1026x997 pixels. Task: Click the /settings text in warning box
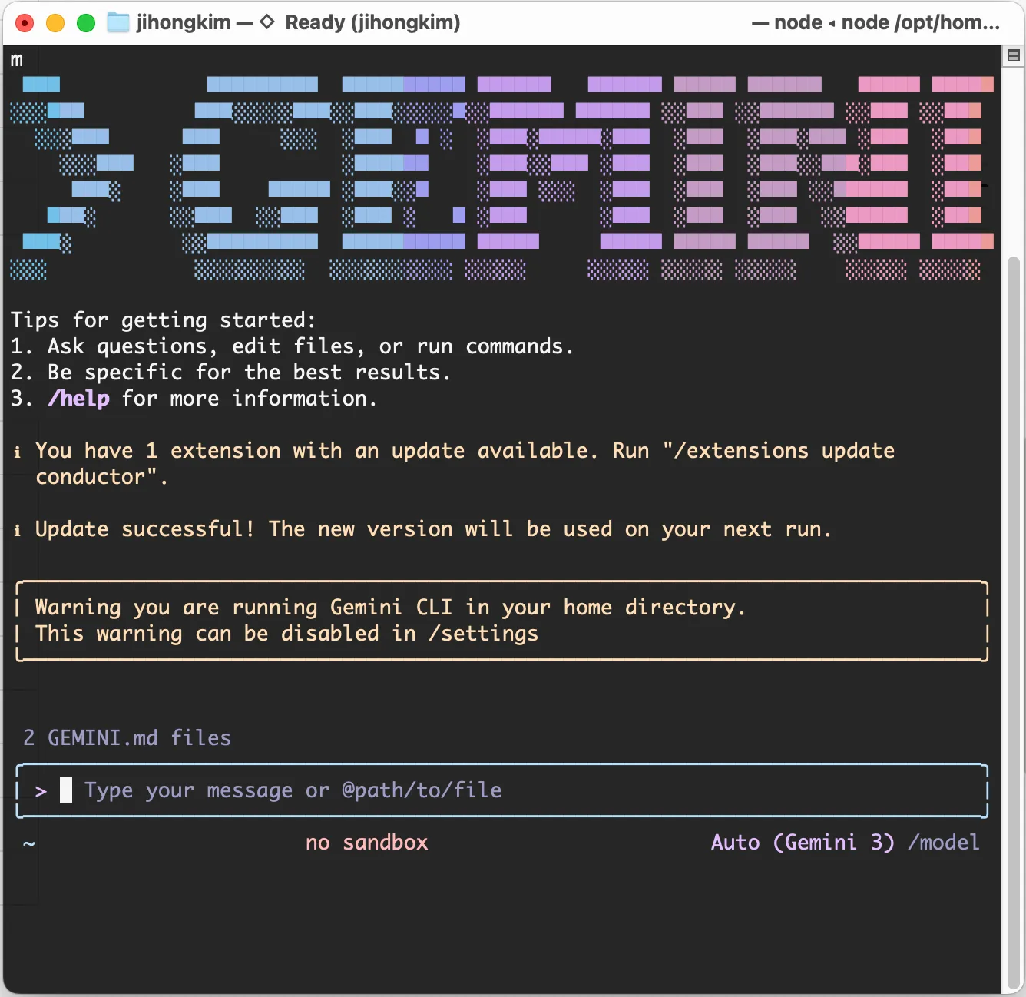(x=483, y=634)
